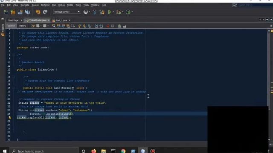This screenshot has height=153, width=273.
Task: Open the Projects side panel tab
Action: coord(3,30)
